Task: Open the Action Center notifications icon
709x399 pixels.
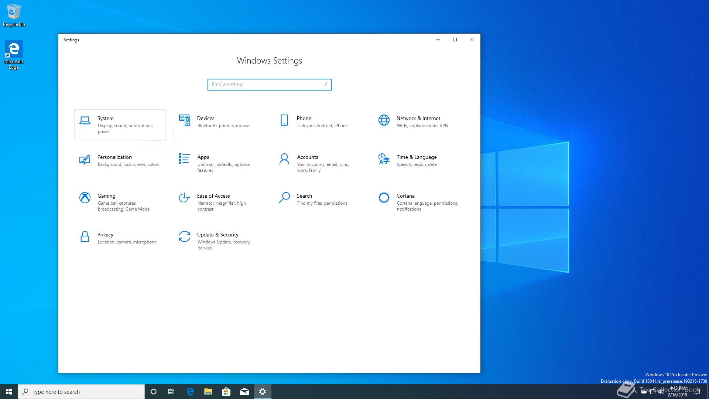Action: pos(697,392)
